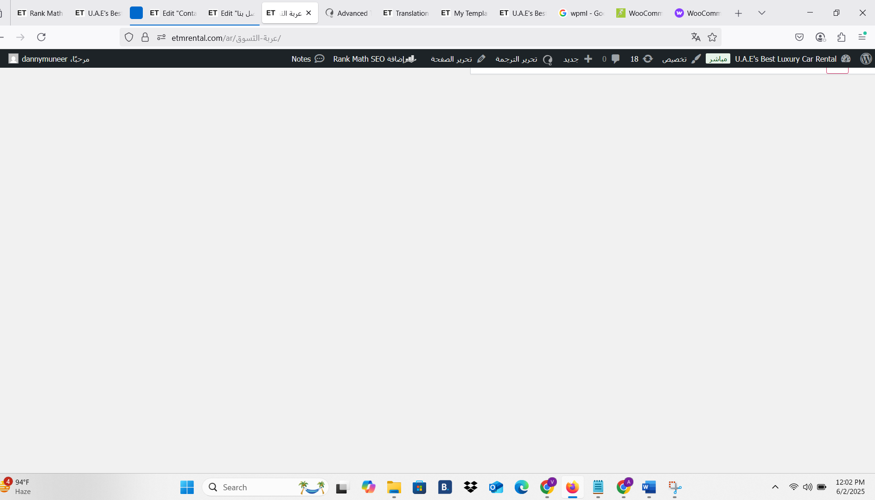This screenshot has height=500, width=875.
Task: Click the Save to Pocket icon
Action: (x=799, y=37)
